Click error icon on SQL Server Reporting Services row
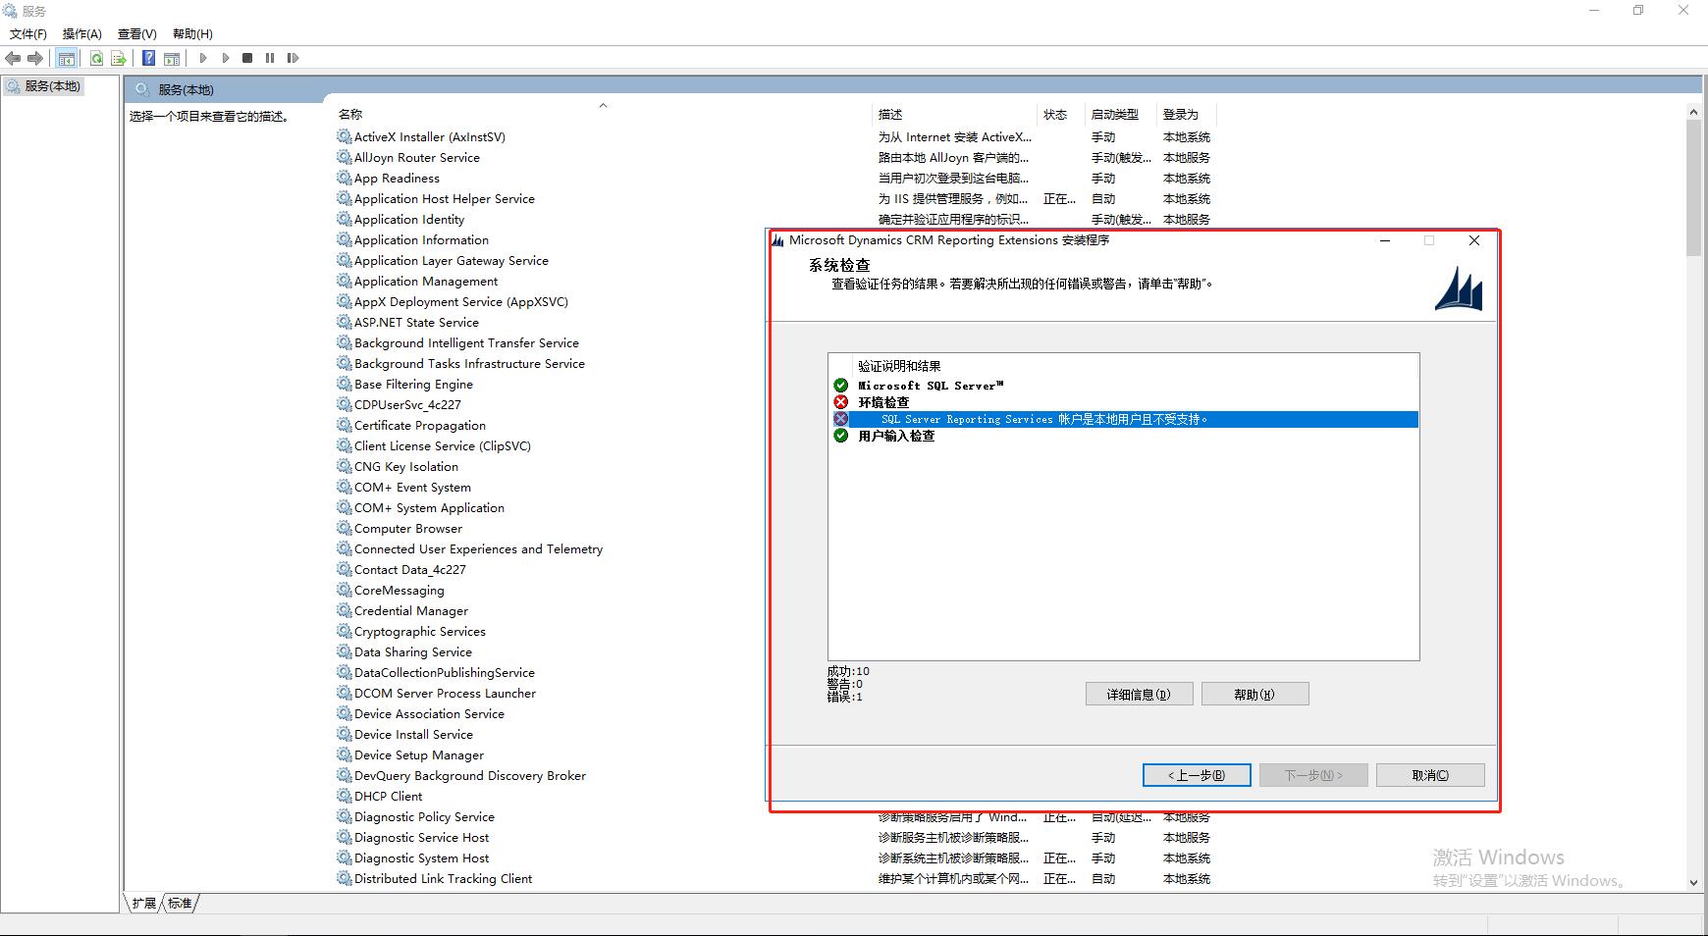The width and height of the screenshot is (1708, 936). (840, 418)
